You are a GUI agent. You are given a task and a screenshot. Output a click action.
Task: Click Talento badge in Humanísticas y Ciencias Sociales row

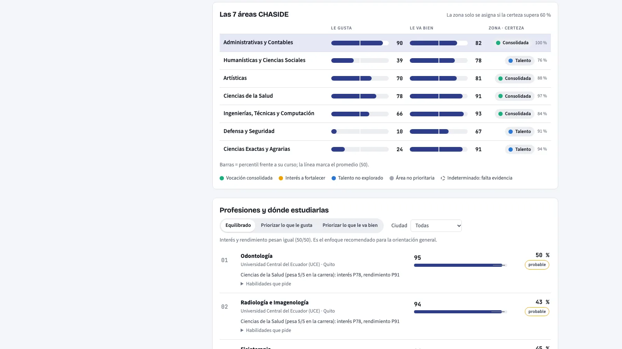coord(519,60)
